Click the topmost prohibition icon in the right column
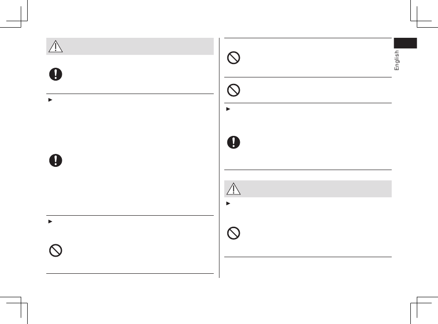Viewport: 438px width, 324px height. pos(234,58)
